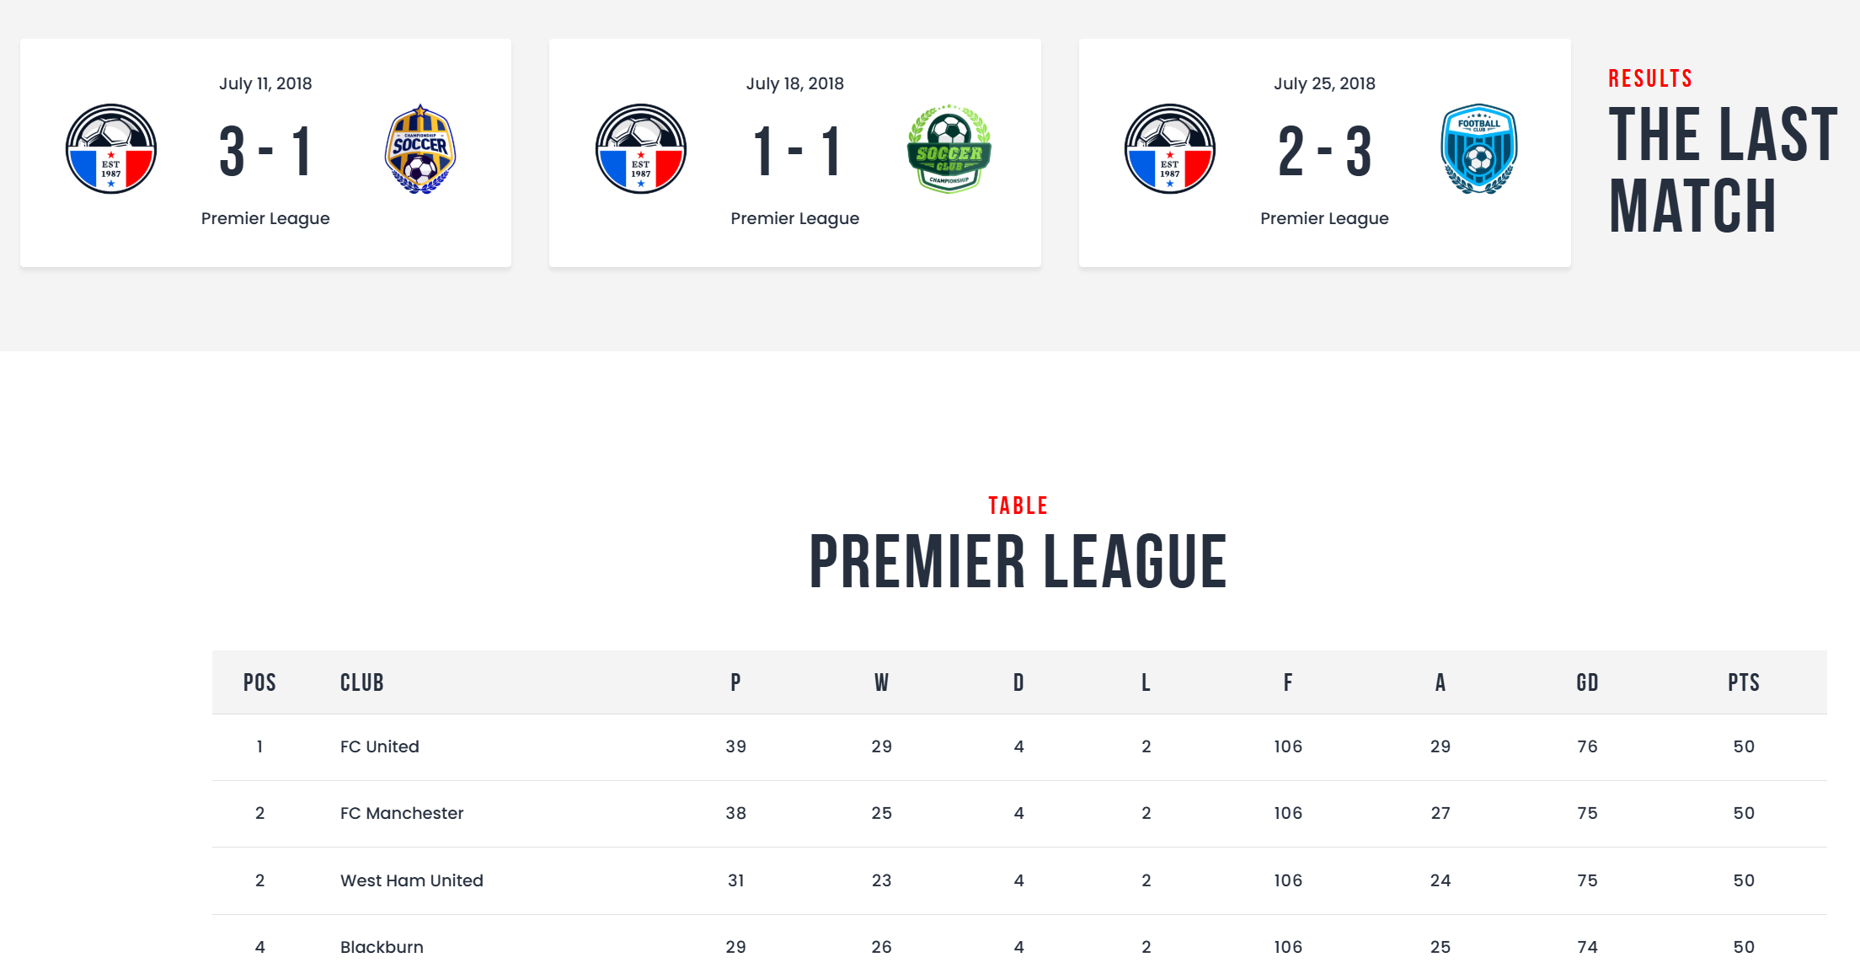Image resolution: width=1860 pixels, height=979 pixels.
Task: Click the GD column header
Action: coord(1587,682)
